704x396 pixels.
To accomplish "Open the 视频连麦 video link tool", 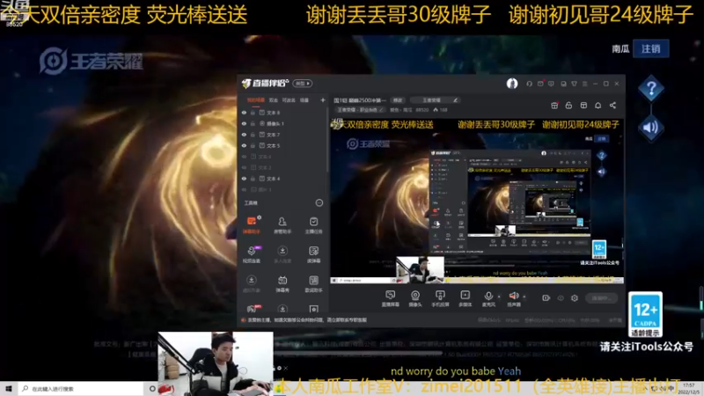I will click(x=252, y=254).
